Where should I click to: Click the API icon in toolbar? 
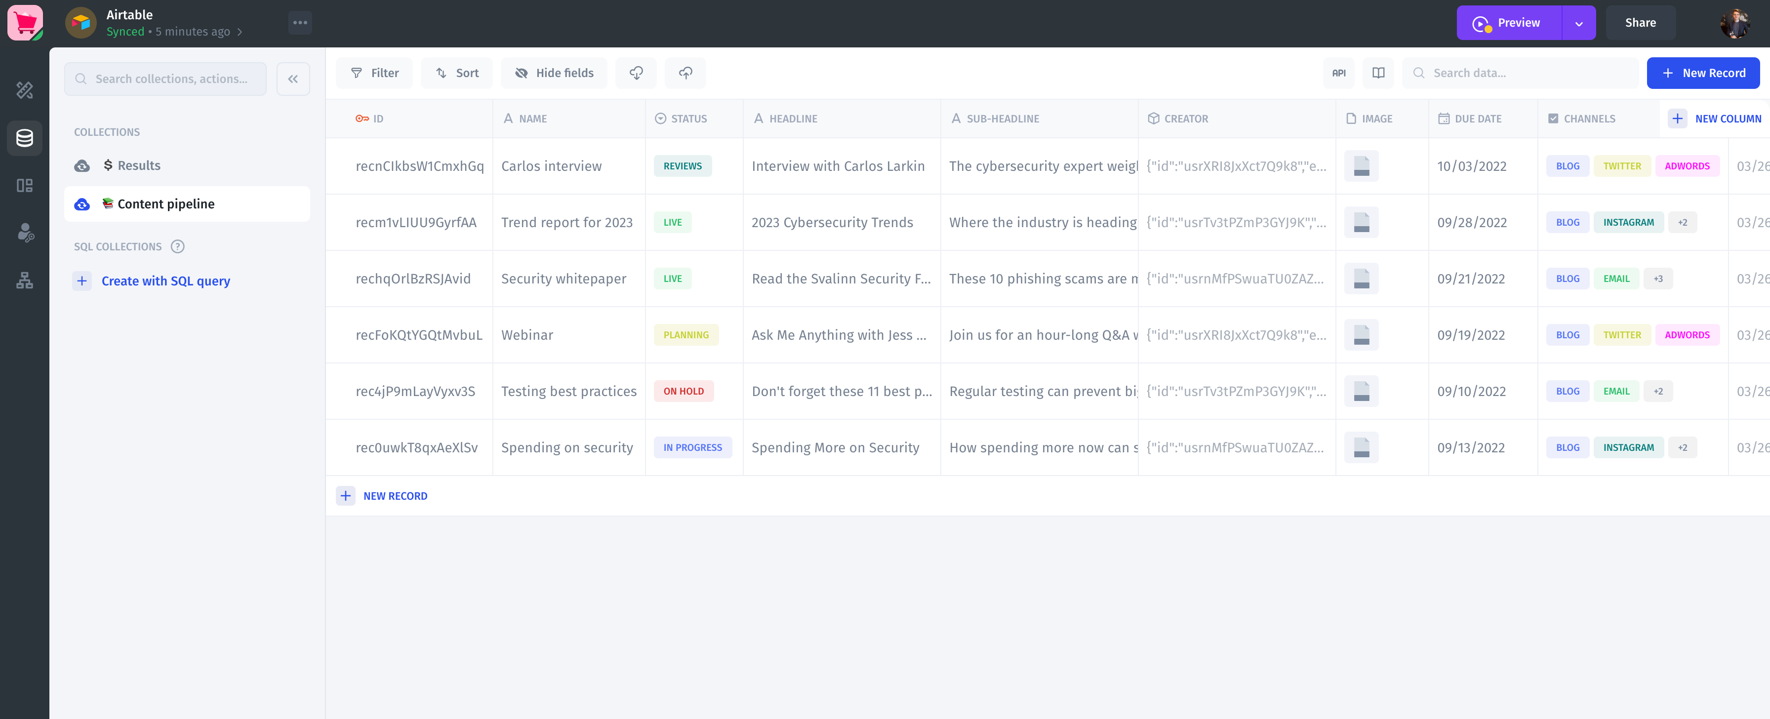point(1339,72)
